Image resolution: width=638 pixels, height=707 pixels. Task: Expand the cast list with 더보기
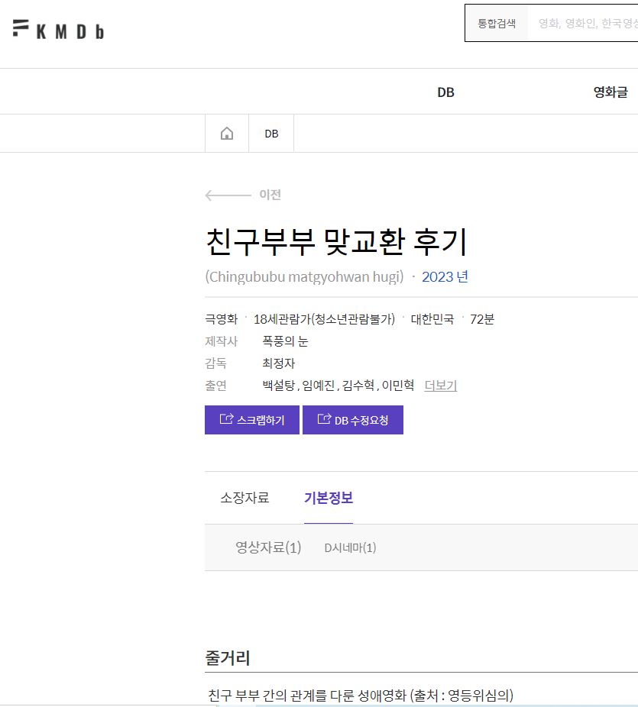441,386
